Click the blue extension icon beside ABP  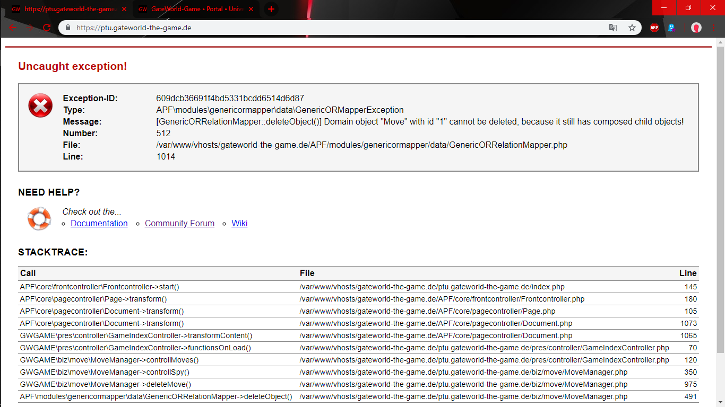point(671,28)
